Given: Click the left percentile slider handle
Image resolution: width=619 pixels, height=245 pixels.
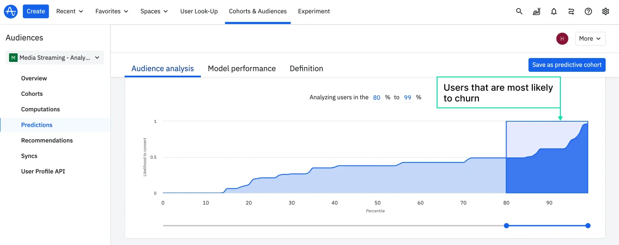Looking at the screenshot, I should click(x=506, y=226).
